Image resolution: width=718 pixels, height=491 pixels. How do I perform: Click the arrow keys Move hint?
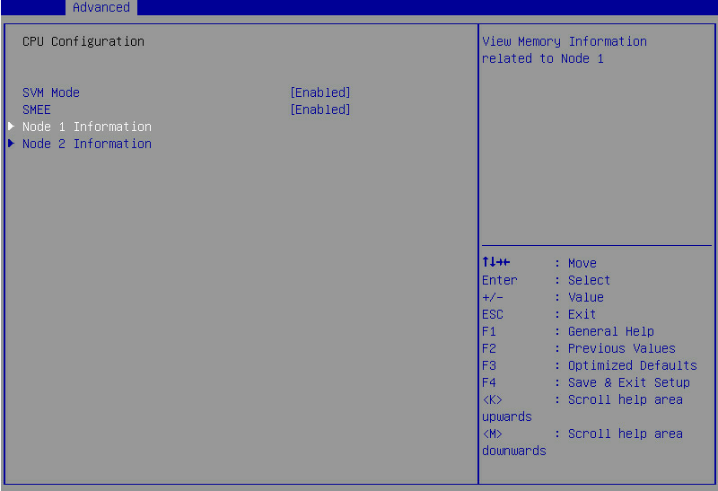tap(539, 263)
